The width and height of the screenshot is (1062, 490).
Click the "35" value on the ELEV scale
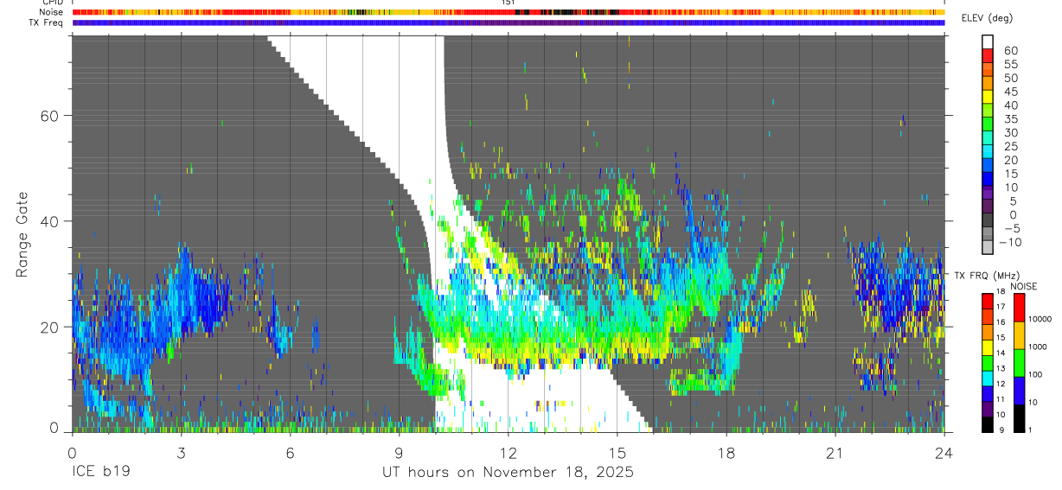click(1010, 119)
